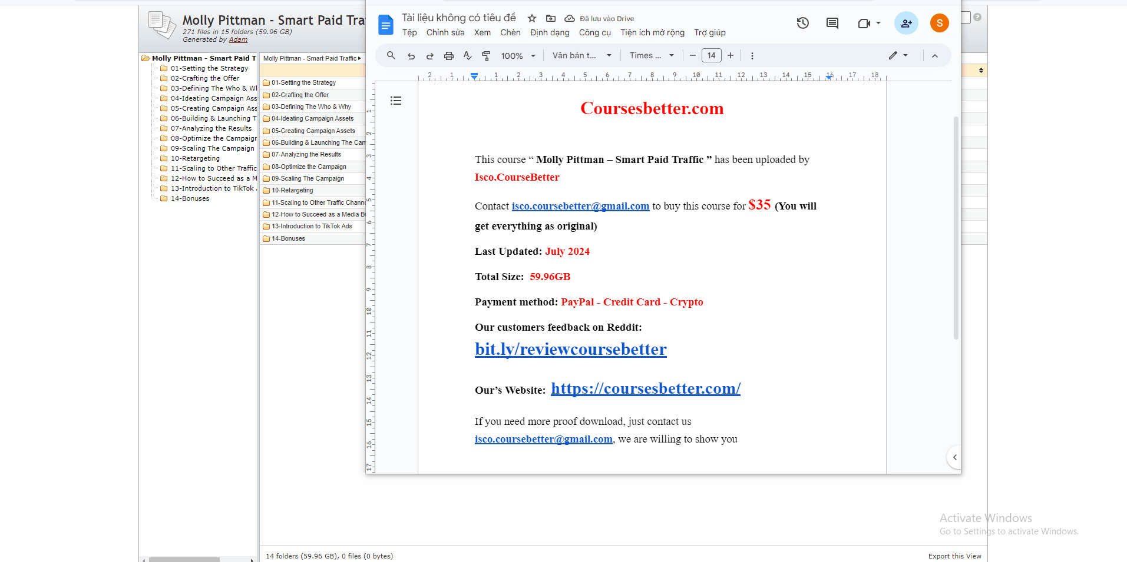
Task: Open 09-Scaling The Campaign folder row
Action: pyautogui.click(x=313, y=178)
